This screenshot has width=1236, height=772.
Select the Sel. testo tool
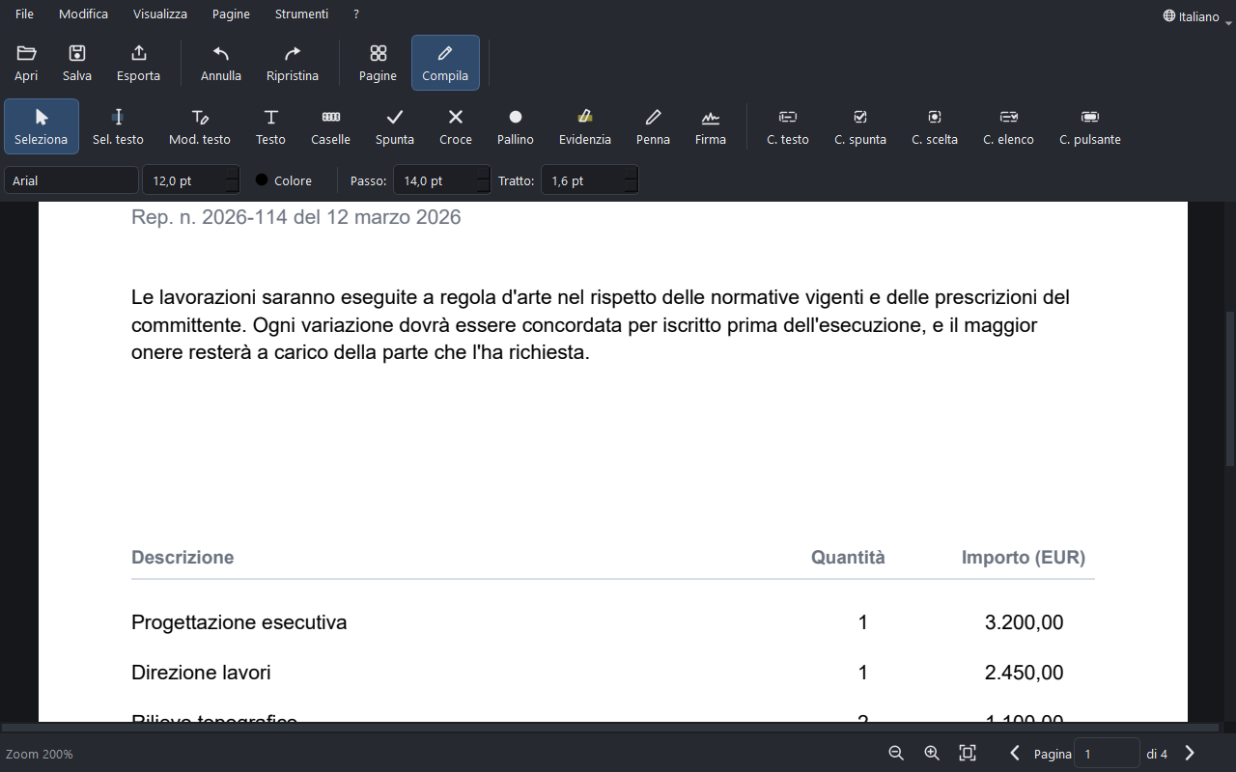click(x=118, y=126)
